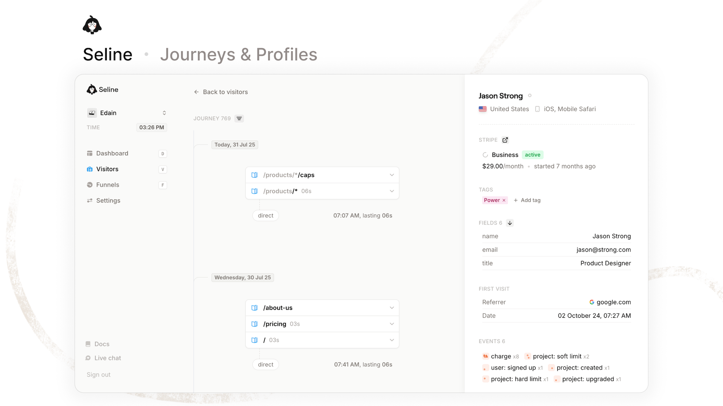Viewport: 723px width, 406px height.
Task: Click the United States flag icon
Action: (483, 109)
